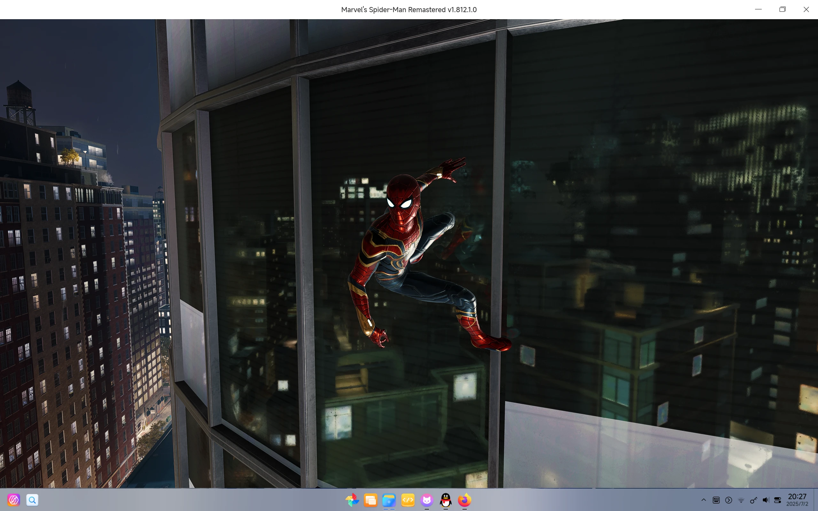Image resolution: width=818 pixels, height=511 pixels.
Task: Minimize the Spider-Man Remastered window
Action: pyautogui.click(x=759, y=10)
